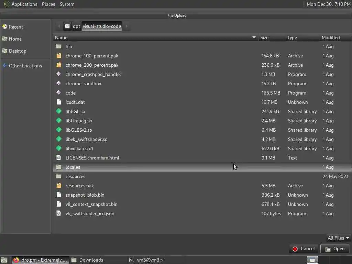Click the 24 May 2023 modified date
The height and width of the screenshot is (264, 352).
tap(335, 176)
